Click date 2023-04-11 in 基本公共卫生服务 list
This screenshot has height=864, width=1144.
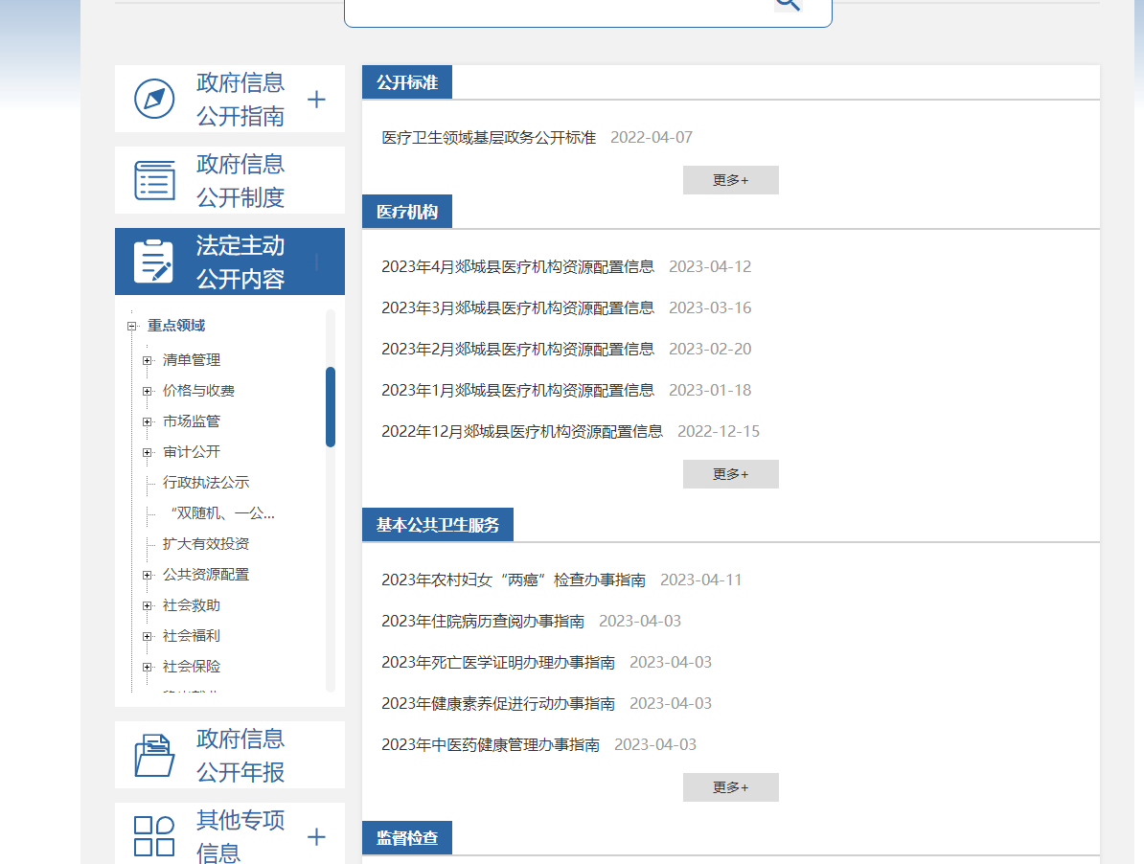(x=701, y=580)
